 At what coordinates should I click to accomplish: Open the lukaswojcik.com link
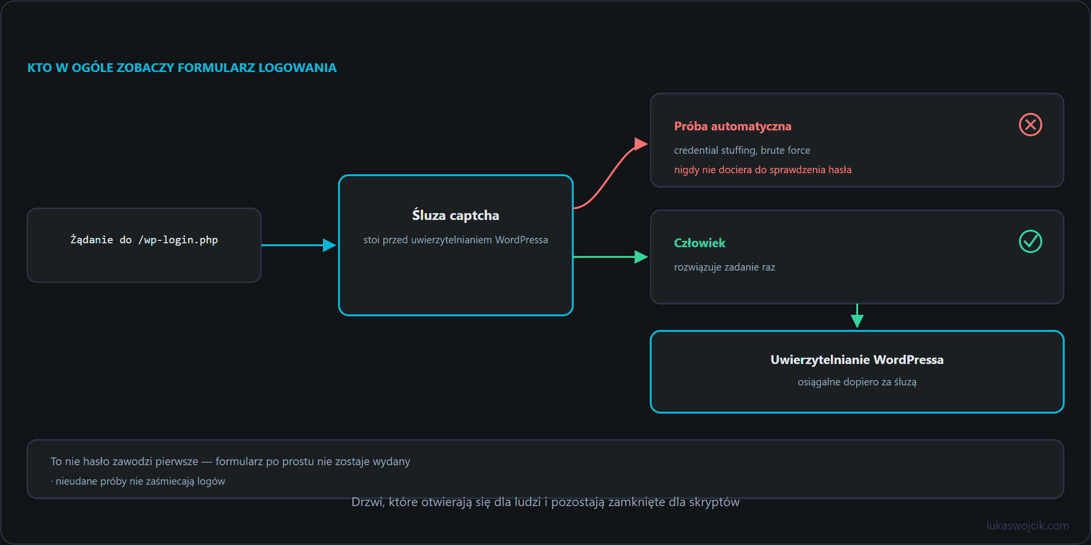(1028, 526)
